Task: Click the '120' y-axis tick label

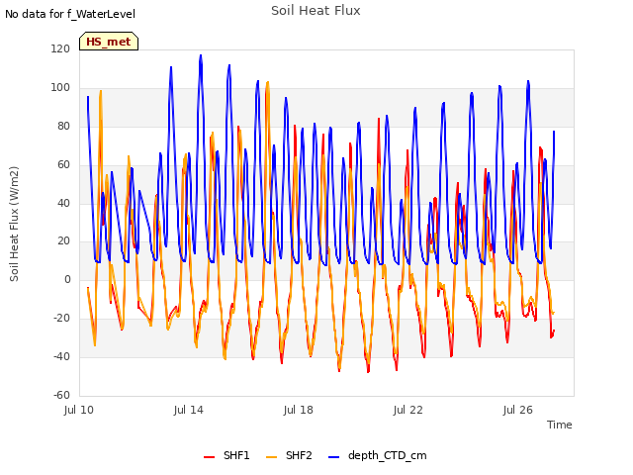Action: pos(60,49)
